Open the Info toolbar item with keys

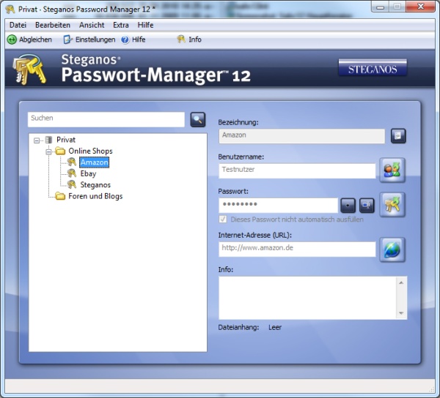pos(189,40)
